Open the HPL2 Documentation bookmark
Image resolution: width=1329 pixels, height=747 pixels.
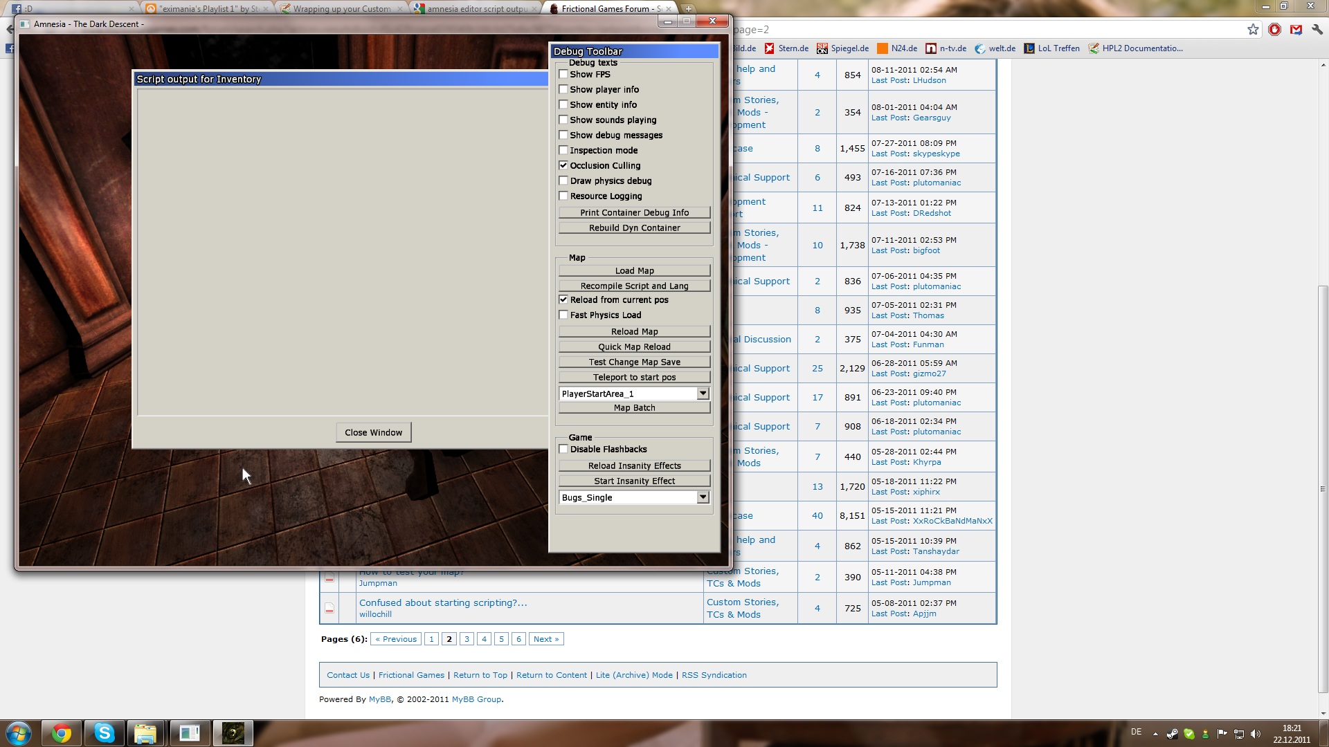(1135, 48)
